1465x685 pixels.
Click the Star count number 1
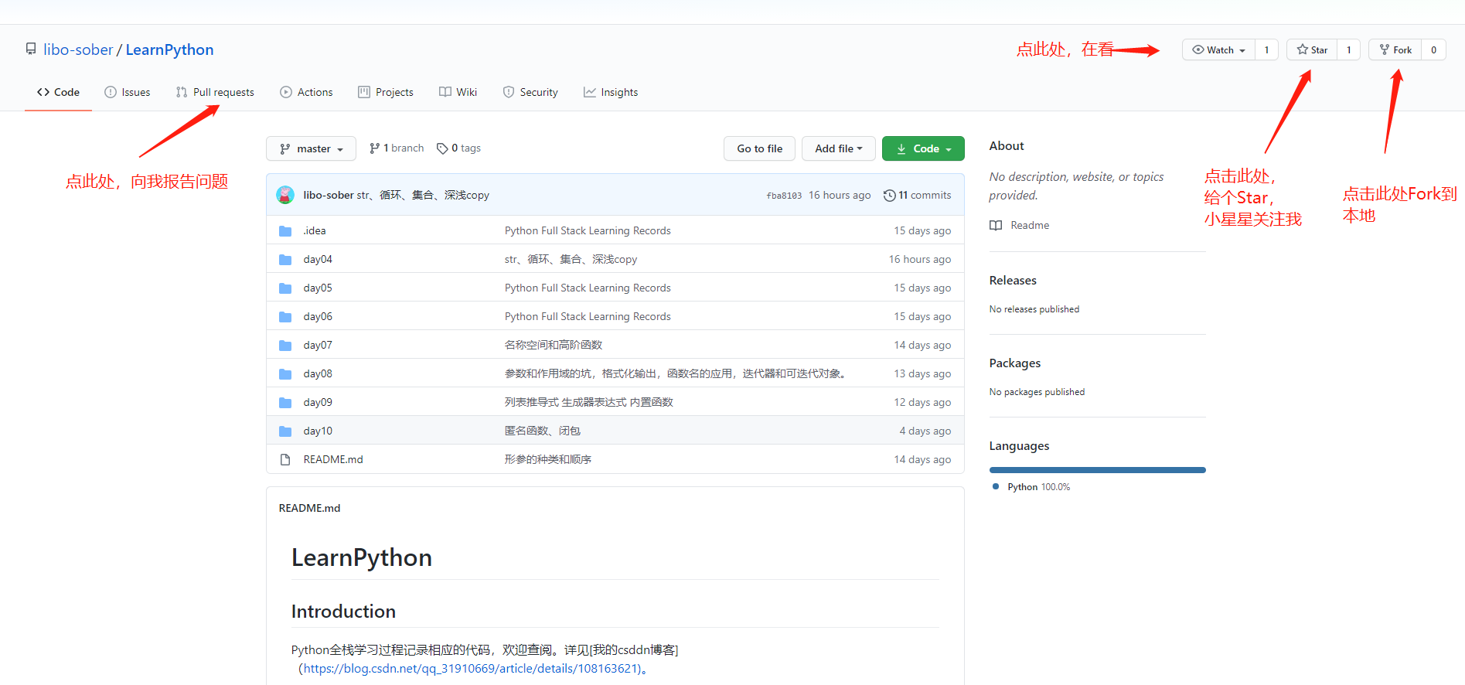coord(1349,49)
